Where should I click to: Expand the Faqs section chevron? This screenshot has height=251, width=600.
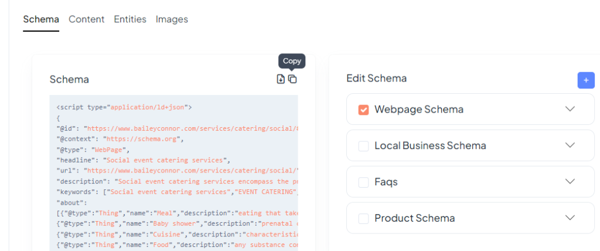click(570, 181)
